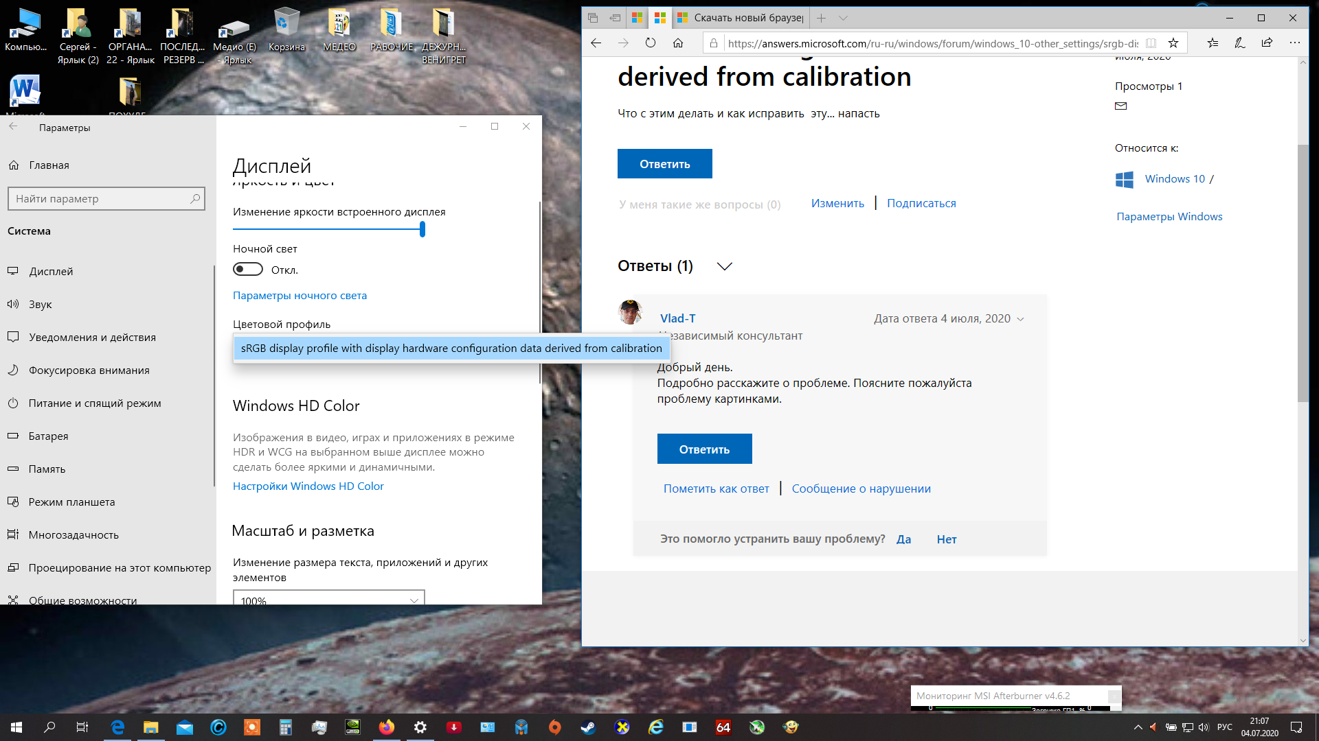Viewport: 1319px width, 741px height.
Task: Click Изменить link
Action: point(837,203)
